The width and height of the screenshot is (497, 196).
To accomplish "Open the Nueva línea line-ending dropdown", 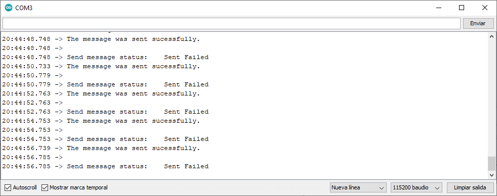I will tap(358, 188).
